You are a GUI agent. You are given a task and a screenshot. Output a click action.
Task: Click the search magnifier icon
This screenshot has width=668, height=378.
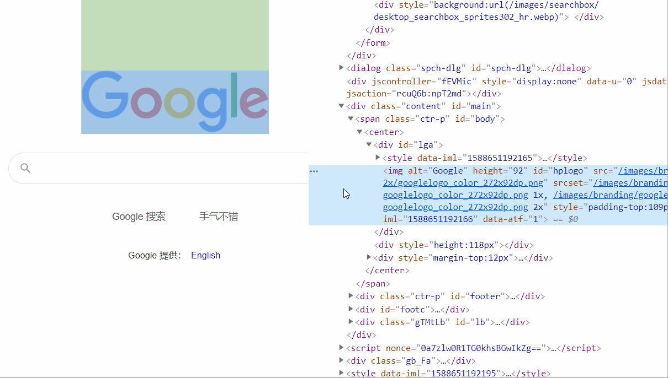pos(25,168)
